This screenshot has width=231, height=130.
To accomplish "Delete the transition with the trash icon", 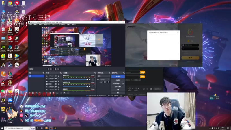I will [105, 82].
